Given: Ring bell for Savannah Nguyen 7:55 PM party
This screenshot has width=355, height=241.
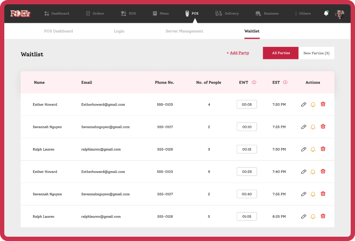Looking at the screenshot, I should [x=313, y=194].
